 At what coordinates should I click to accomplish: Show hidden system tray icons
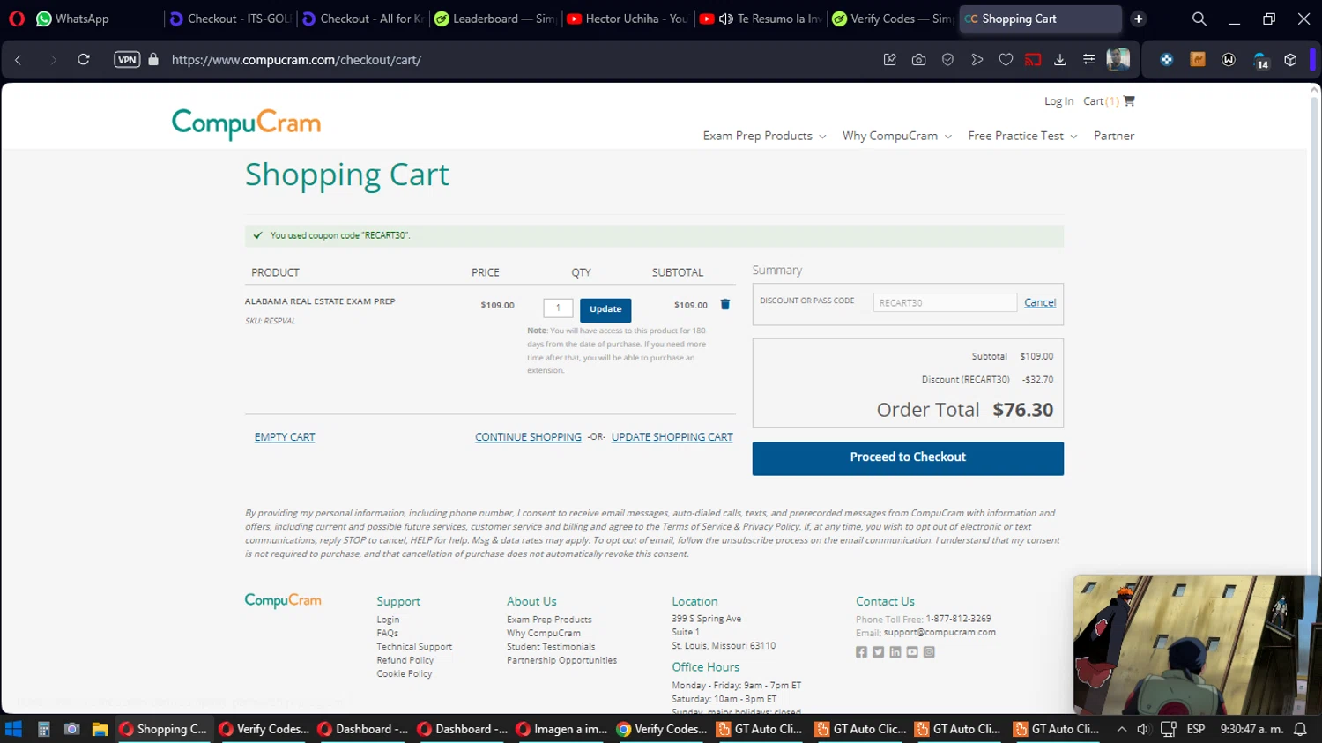(1121, 729)
